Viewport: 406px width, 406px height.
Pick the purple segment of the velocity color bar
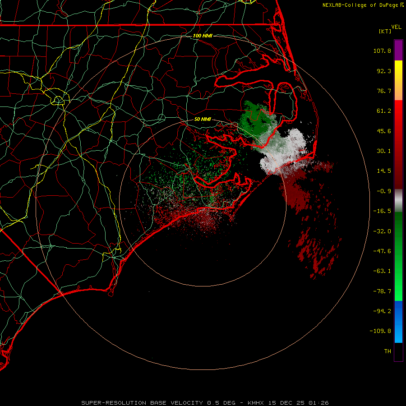point(398,50)
